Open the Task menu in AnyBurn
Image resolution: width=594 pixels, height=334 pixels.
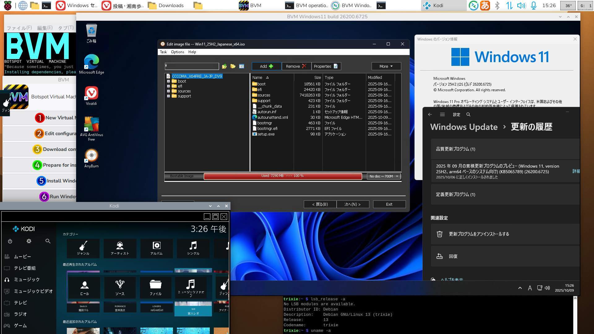(163, 52)
